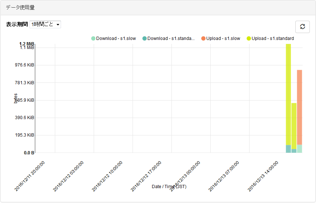The image size is (316, 203).
Task: Toggle Upload - s1.standard legend series
Action: 270,38
